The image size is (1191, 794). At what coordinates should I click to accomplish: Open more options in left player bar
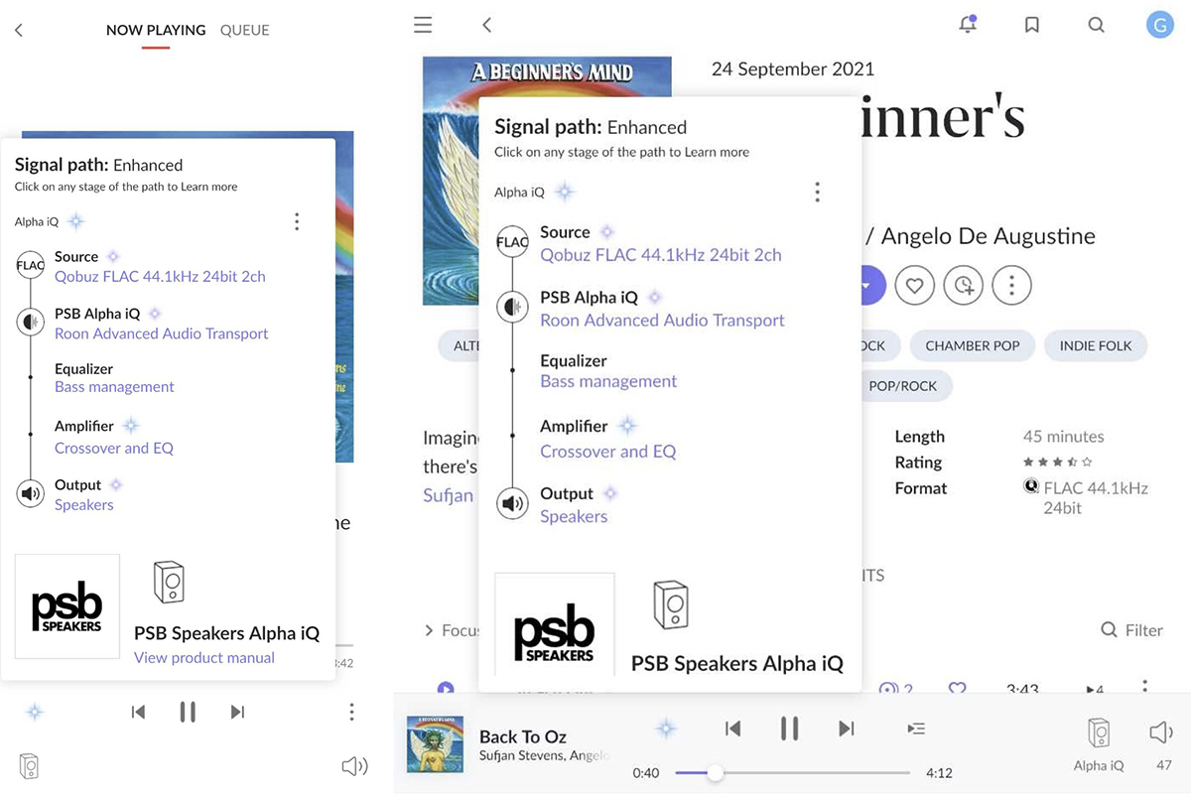(x=351, y=712)
